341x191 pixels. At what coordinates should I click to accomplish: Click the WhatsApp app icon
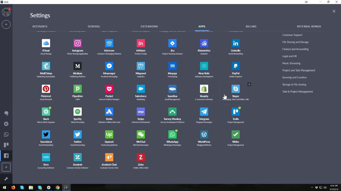click(x=172, y=134)
